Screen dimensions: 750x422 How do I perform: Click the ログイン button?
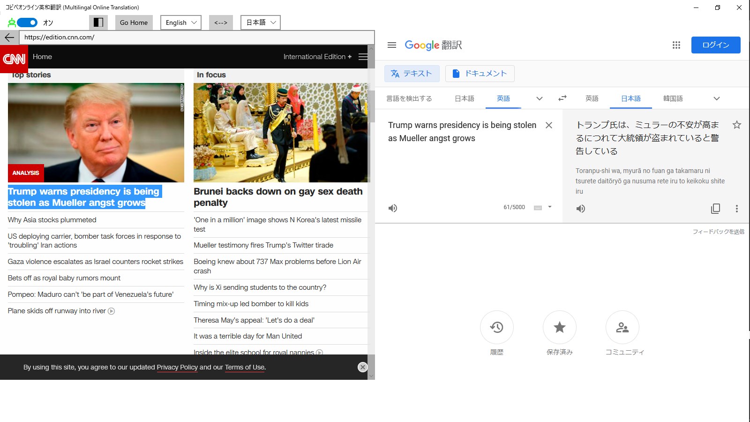[x=716, y=45]
